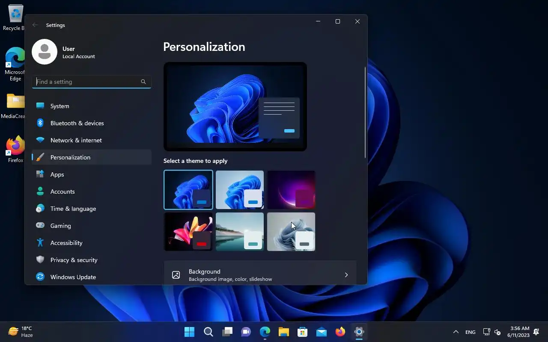The height and width of the screenshot is (342, 548).
Task: Click the Privacy & security shield icon
Action: tap(40, 259)
